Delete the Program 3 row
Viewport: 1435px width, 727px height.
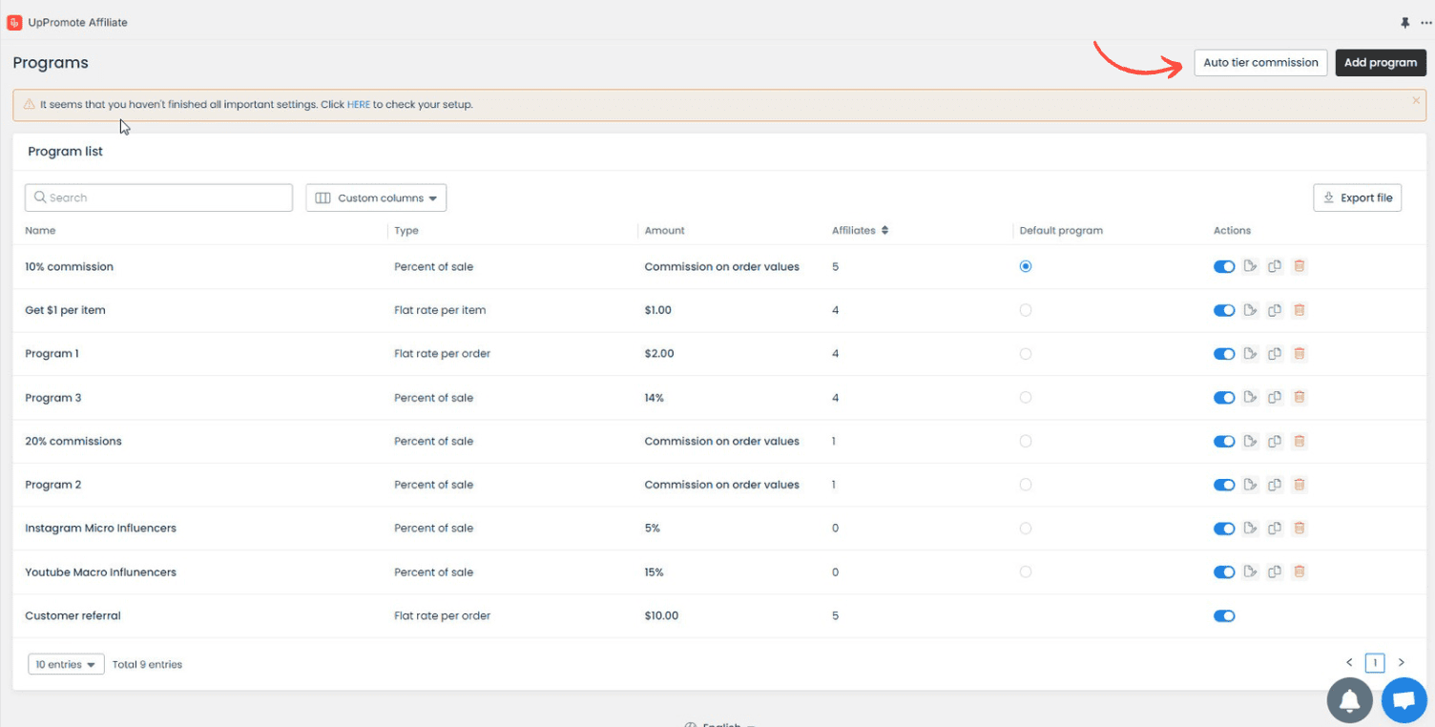[x=1299, y=397]
